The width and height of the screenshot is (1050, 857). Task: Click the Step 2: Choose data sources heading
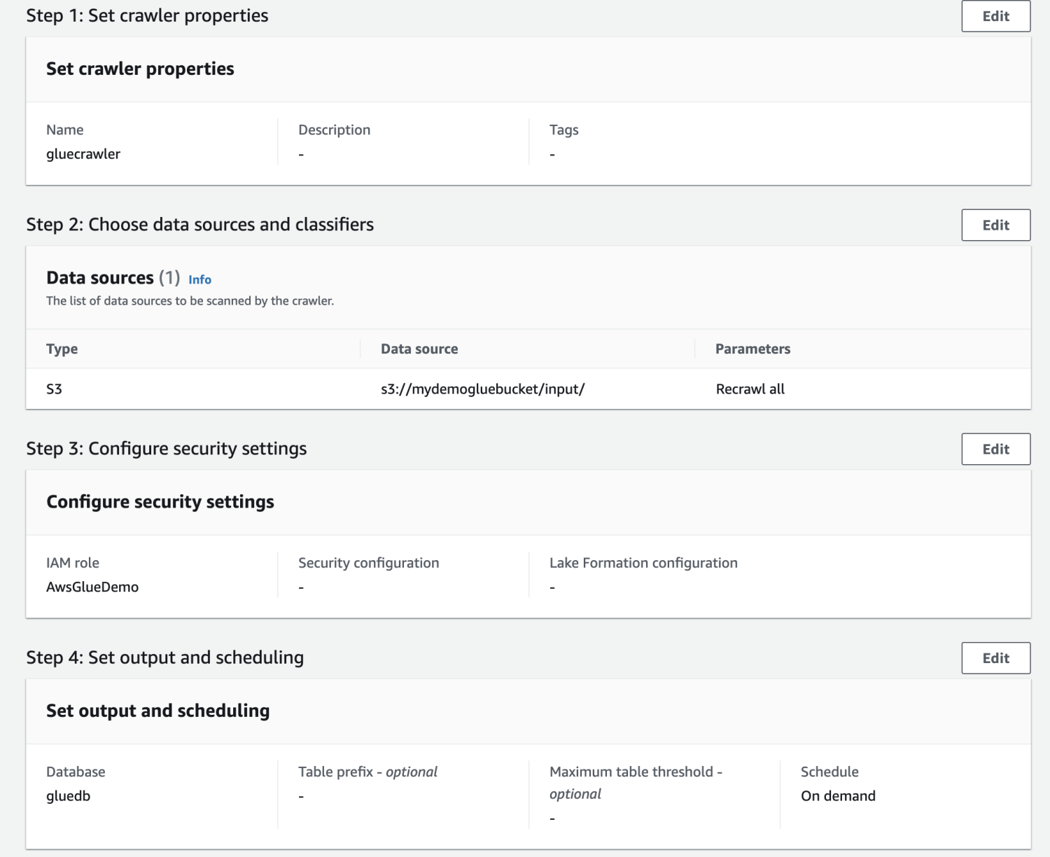pyautogui.click(x=199, y=224)
